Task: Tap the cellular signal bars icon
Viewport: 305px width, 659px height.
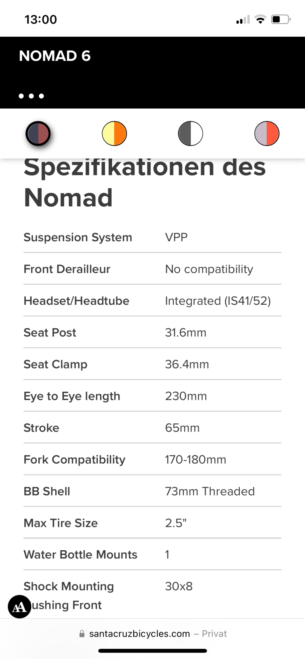Action: [x=243, y=20]
